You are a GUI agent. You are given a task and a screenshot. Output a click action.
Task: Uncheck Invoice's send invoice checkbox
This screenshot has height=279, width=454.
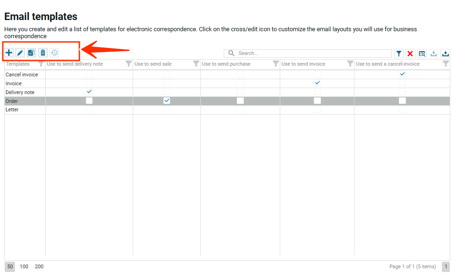pos(317,83)
